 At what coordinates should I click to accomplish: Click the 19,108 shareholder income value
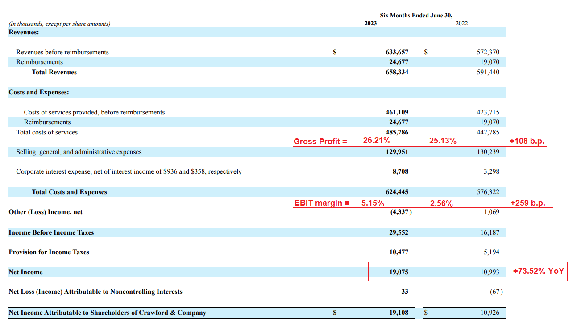pos(399,313)
